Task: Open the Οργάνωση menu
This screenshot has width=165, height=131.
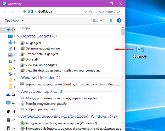Action: 14,20
